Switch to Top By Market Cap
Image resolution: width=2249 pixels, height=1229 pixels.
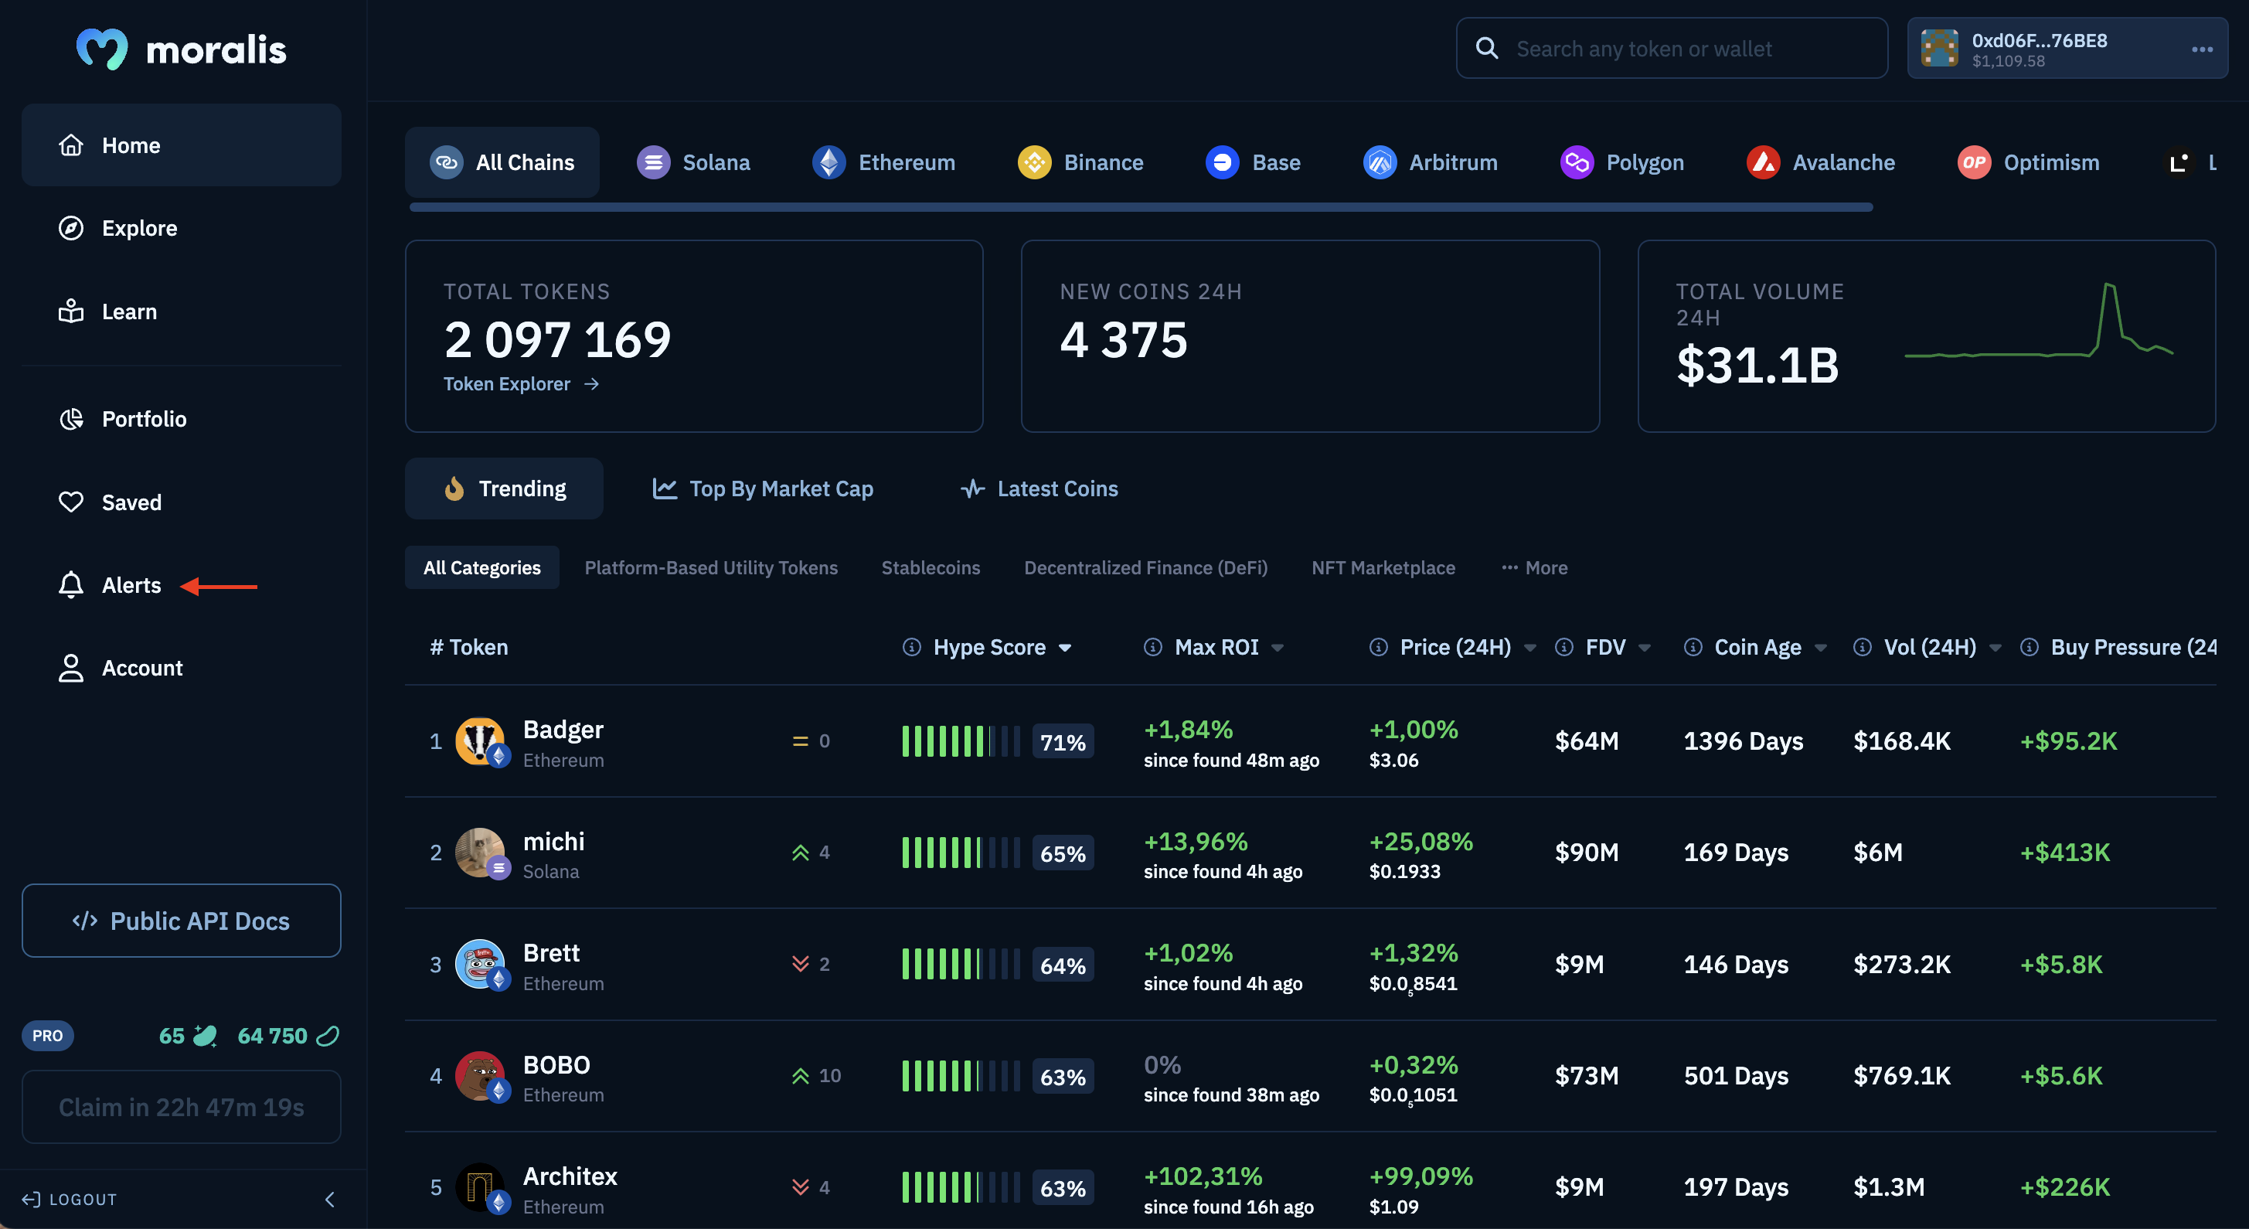(763, 489)
